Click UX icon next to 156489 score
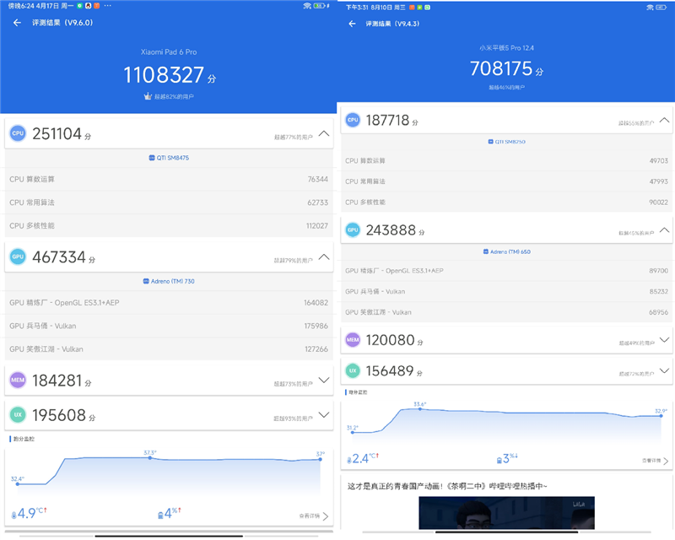This screenshot has height=540, width=675. tap(352, 370)
